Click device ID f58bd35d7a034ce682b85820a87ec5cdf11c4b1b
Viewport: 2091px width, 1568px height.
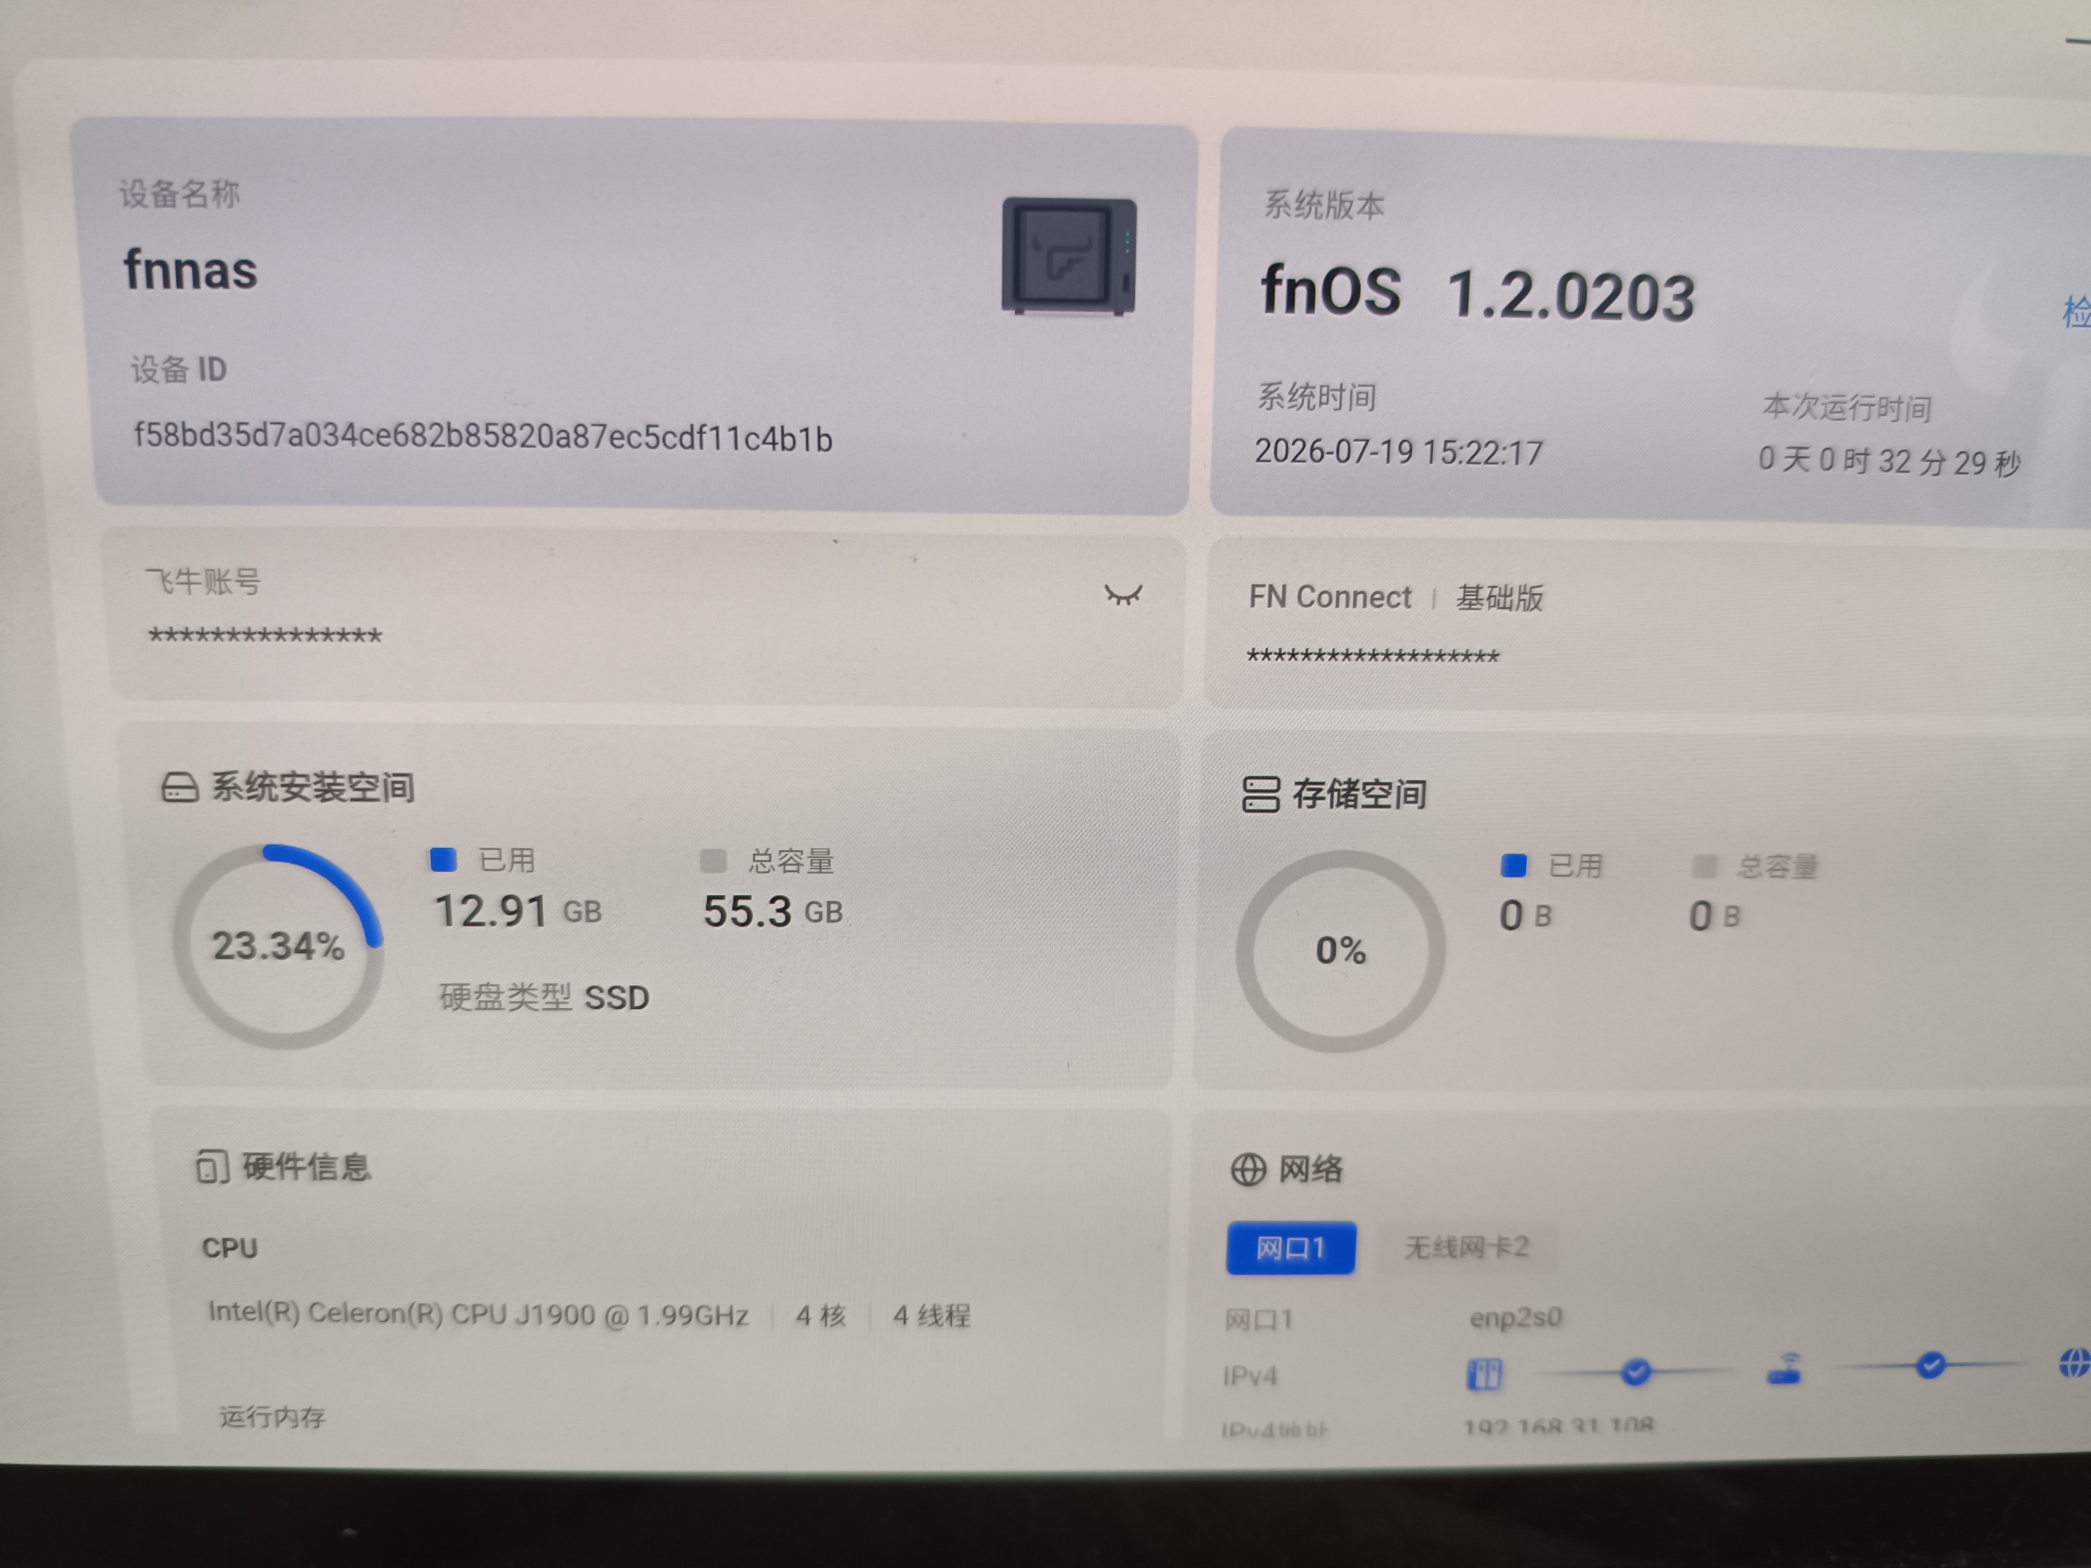pyautogui.click(x=483, y=436)
